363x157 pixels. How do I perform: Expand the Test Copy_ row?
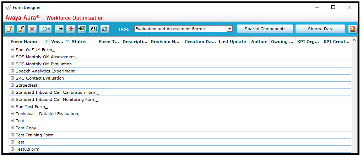[12, 128]
